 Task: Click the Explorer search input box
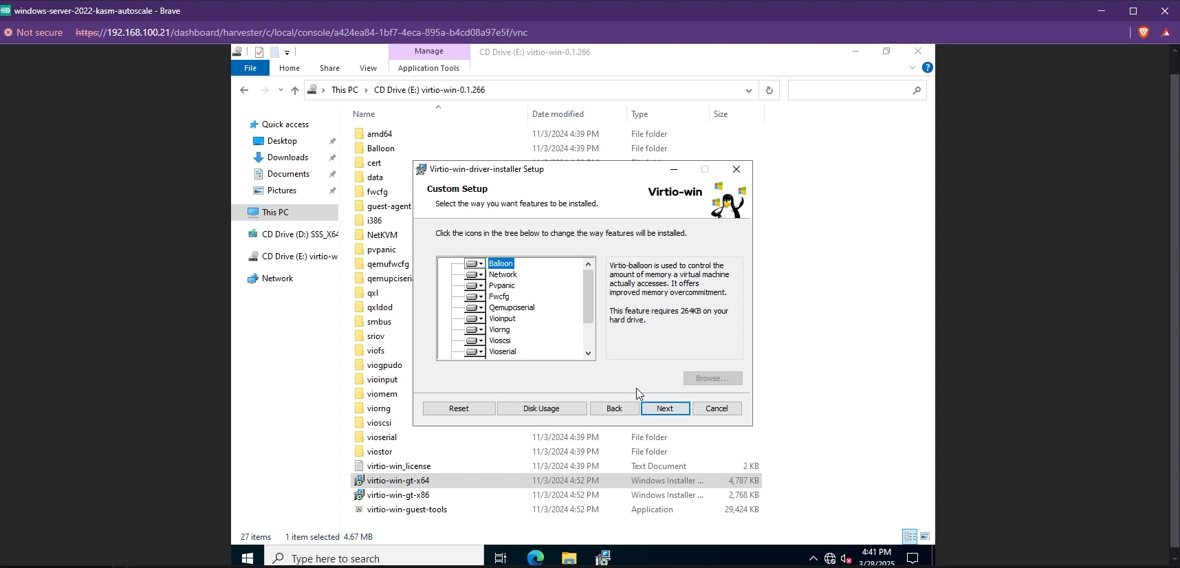coord(849,91)
